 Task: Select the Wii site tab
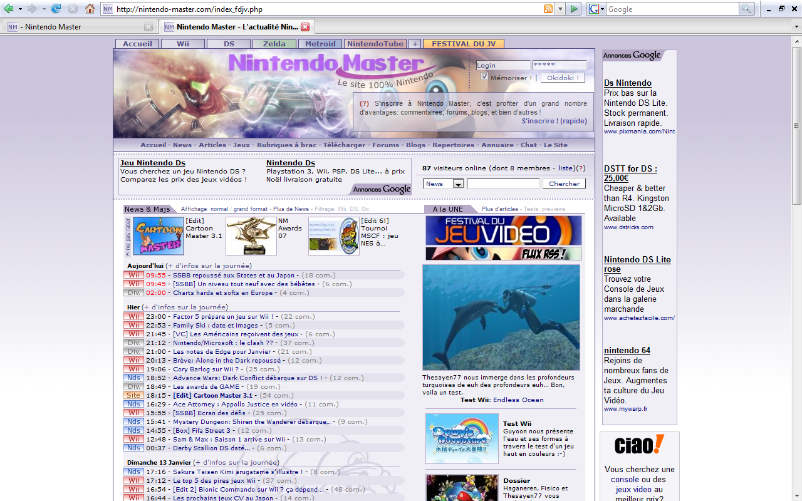183,44
